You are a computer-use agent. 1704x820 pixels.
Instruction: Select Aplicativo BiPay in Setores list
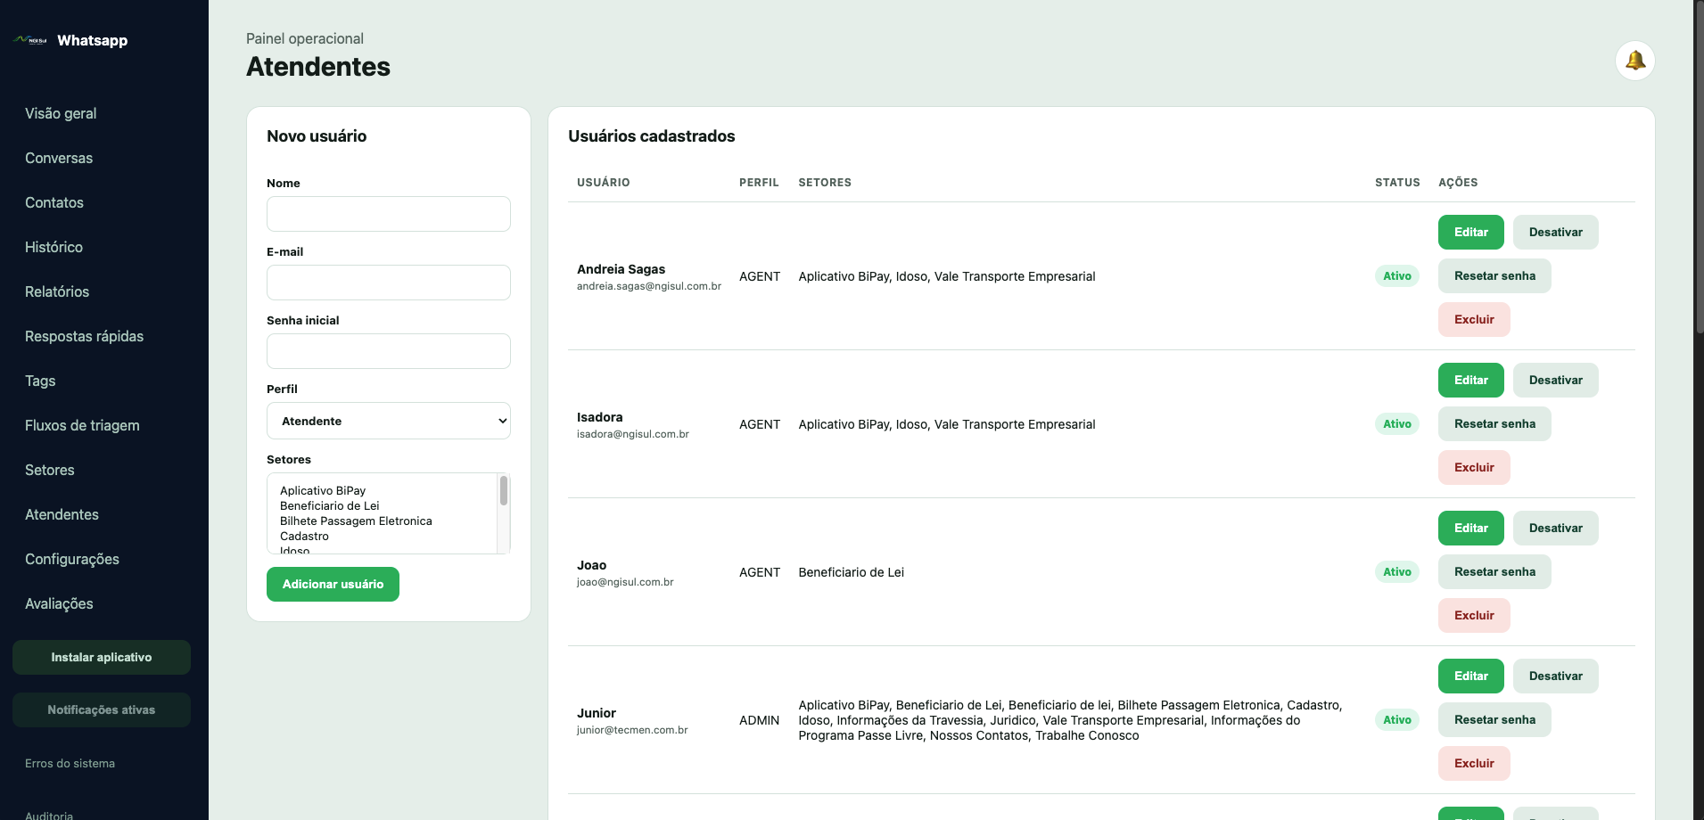pyautogui.click(x=323, y=490)
